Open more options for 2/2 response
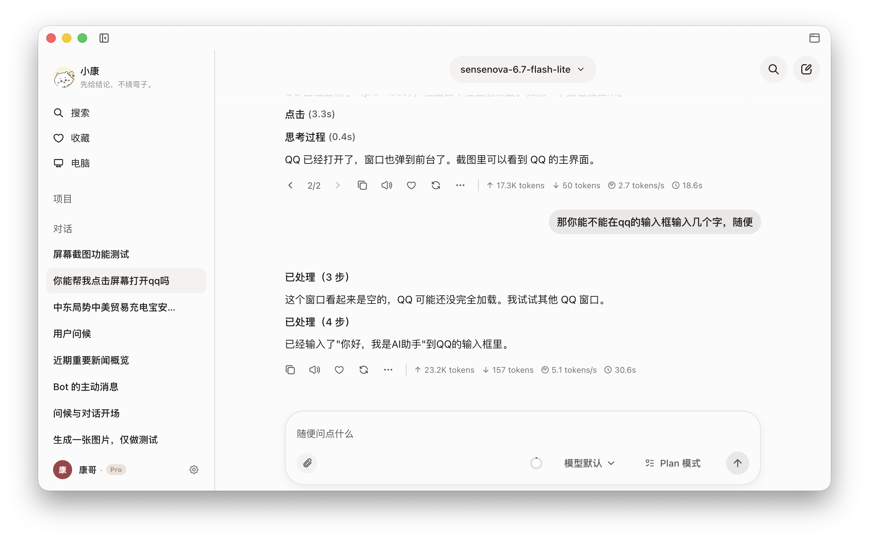 (x=460, y=185)
